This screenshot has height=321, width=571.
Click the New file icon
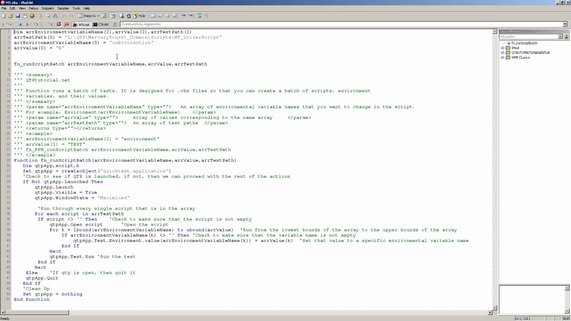[x=4, y=16]
